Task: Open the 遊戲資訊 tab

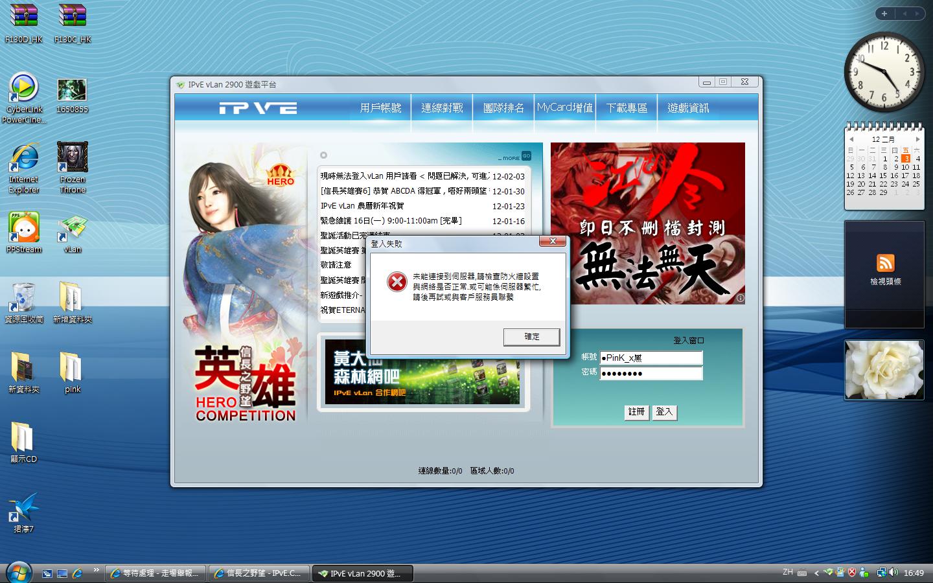Action: pos(688,108)
